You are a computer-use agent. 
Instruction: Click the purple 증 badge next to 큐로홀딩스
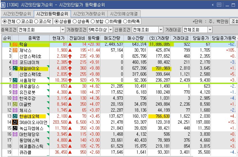(15, 86)
